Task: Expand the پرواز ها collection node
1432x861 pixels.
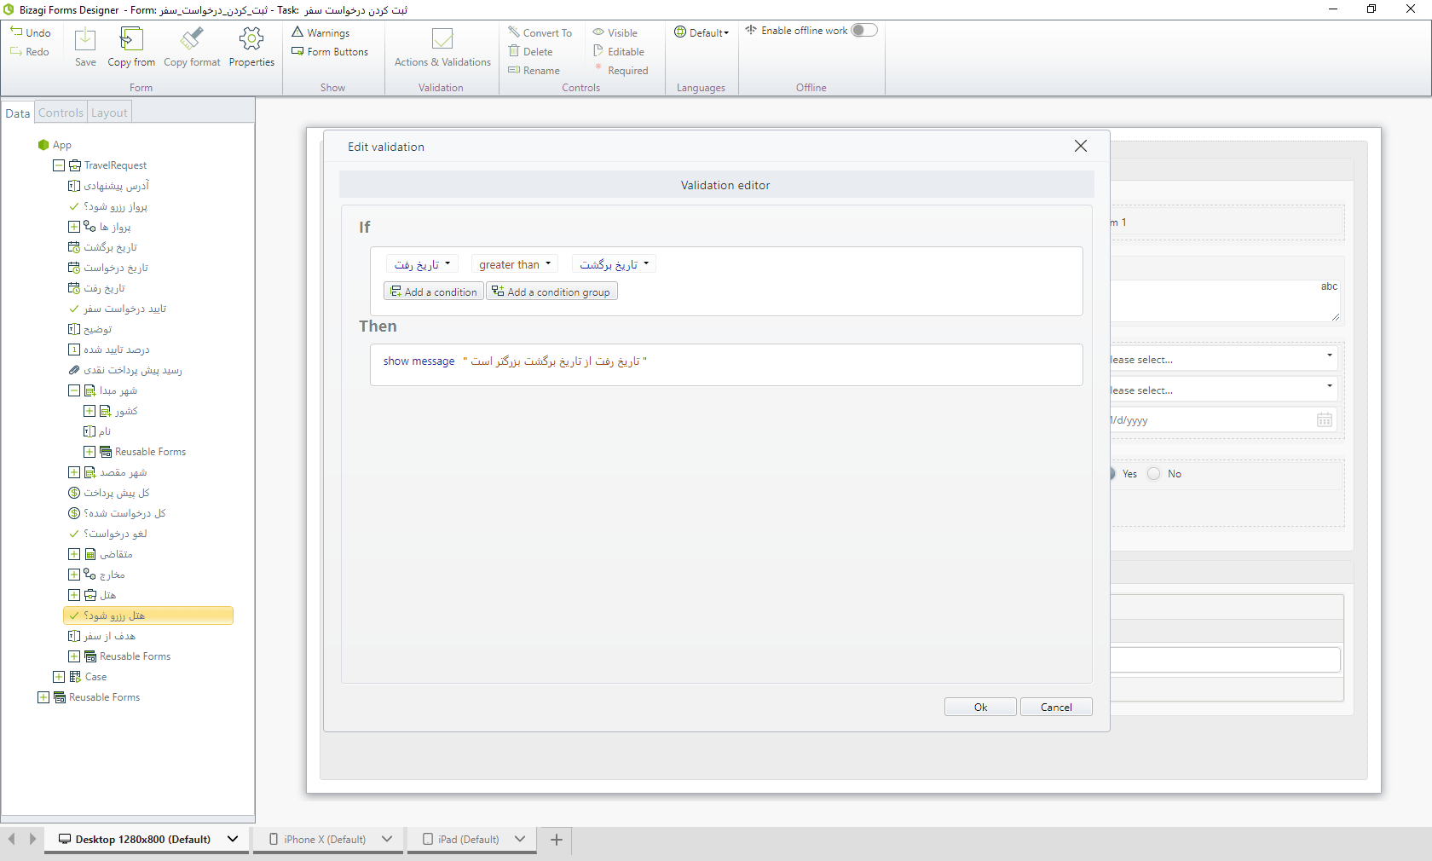Action: (x=74, y=227)
